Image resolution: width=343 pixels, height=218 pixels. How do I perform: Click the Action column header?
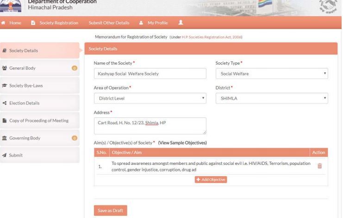pyautogui.click(x=319, y=152)
